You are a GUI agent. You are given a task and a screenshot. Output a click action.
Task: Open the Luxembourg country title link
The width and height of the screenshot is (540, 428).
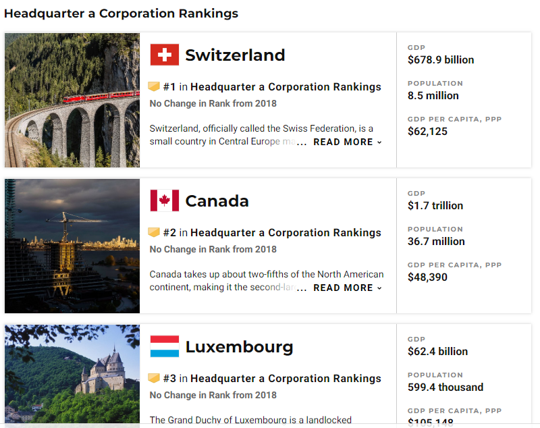239,347
